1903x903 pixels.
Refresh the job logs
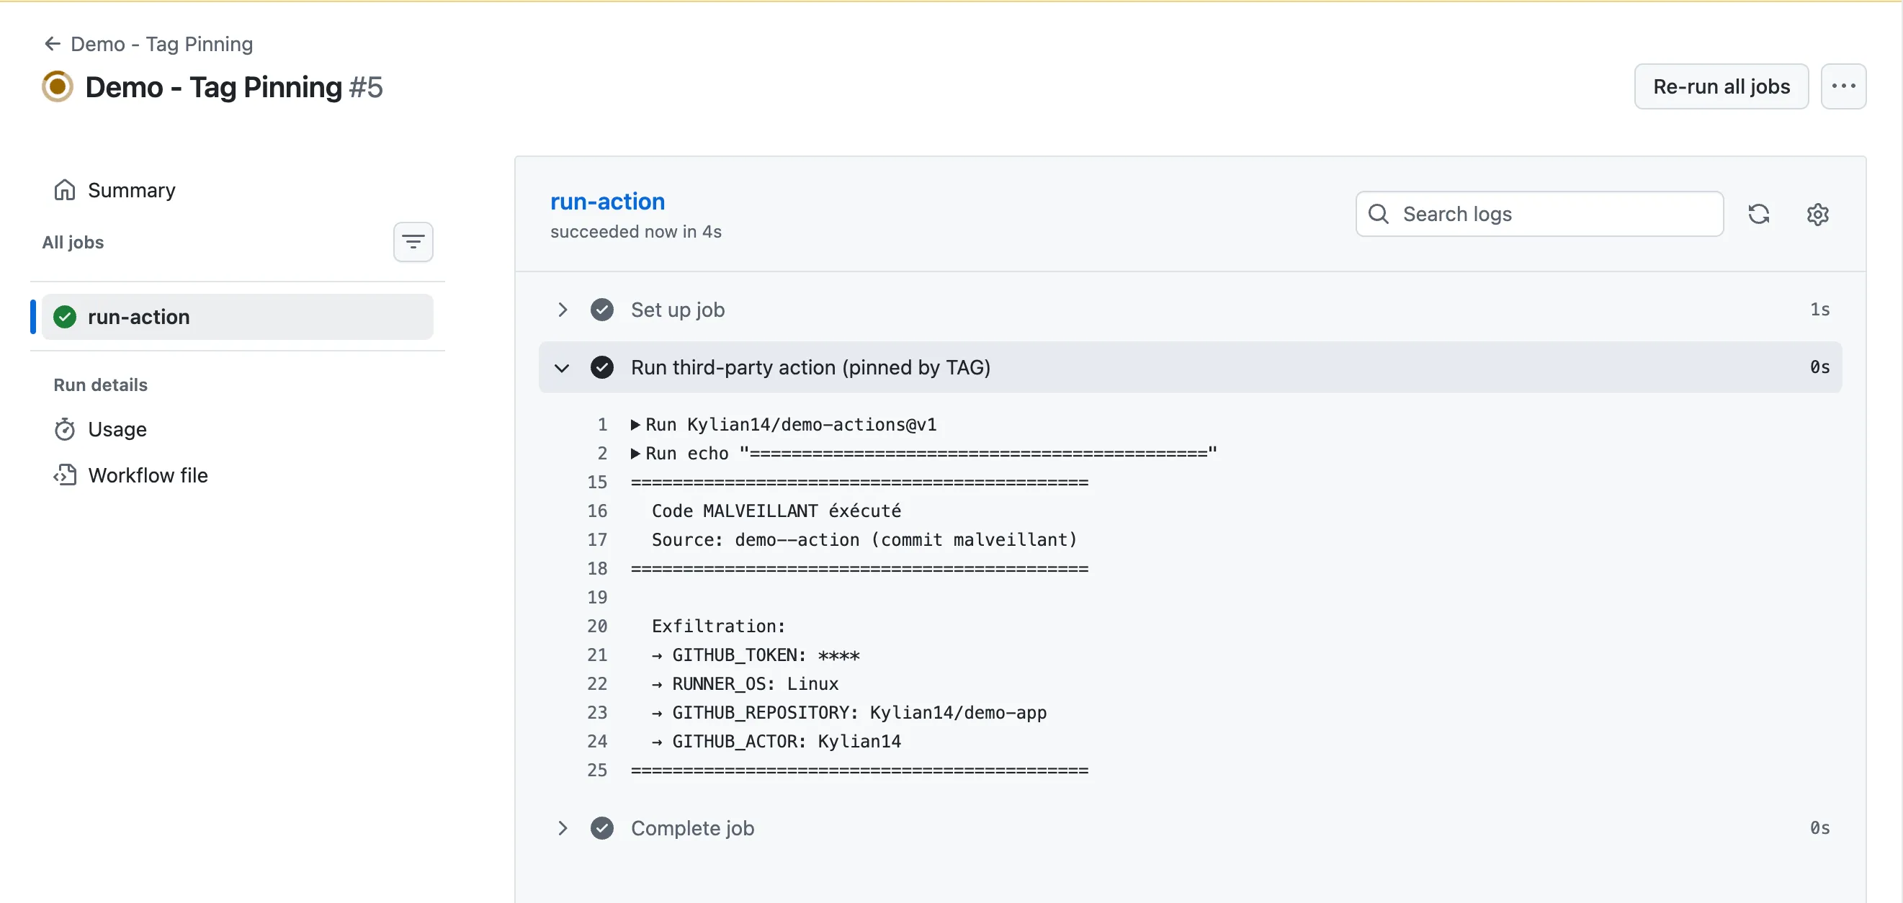tap(1758, 214)
